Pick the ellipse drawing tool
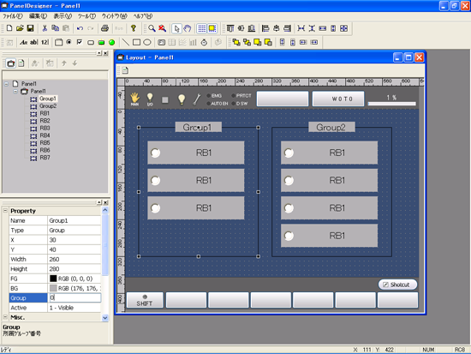This screenshot has width=471, height=354. [147, 42]
